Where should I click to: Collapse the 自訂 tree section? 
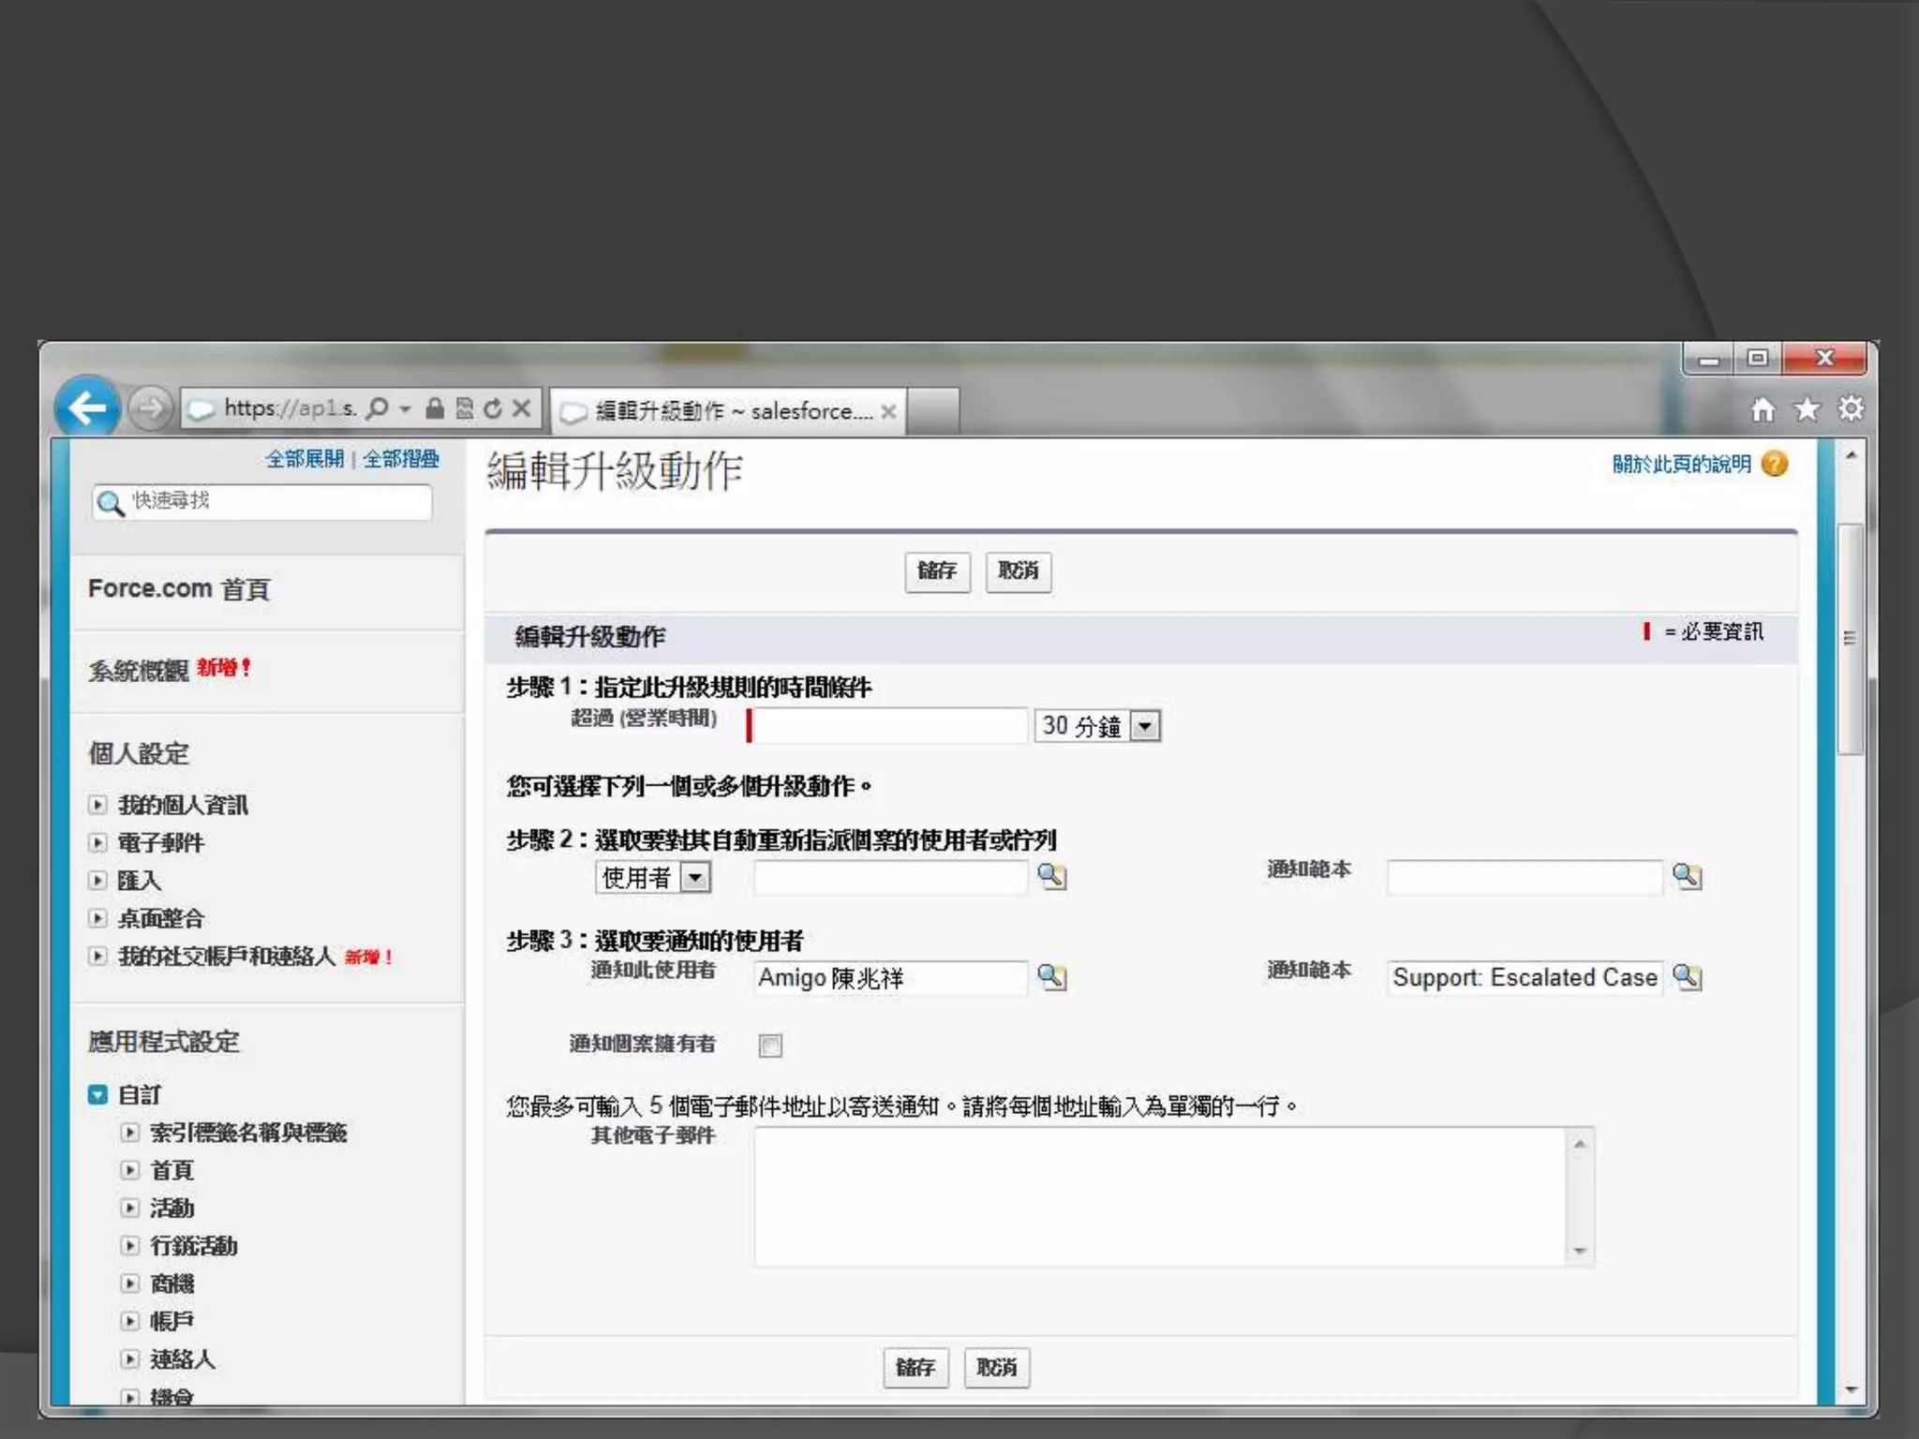tap(98, 1094)
